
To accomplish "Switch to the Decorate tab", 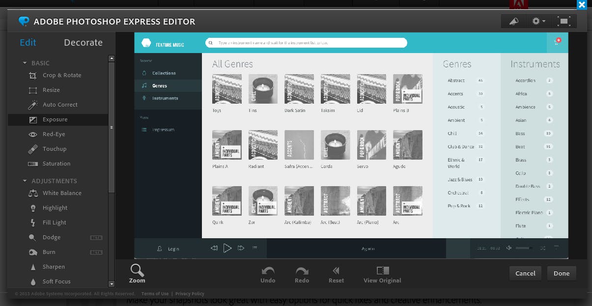I will point(83,42).
